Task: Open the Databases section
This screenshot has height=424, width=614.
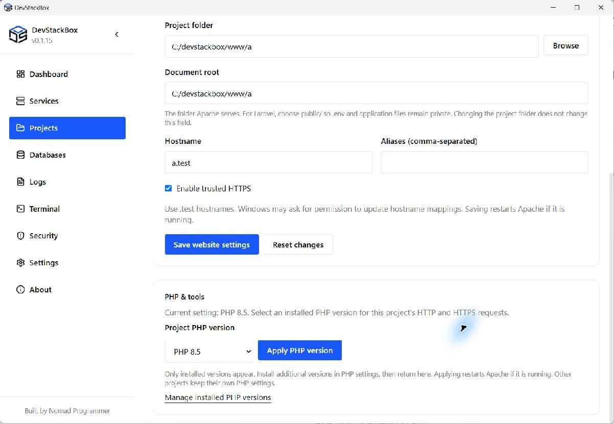Action: pos(67,155)
